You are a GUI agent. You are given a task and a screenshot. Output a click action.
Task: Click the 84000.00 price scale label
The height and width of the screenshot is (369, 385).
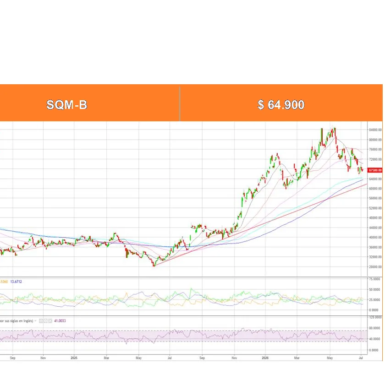[375, 130]
